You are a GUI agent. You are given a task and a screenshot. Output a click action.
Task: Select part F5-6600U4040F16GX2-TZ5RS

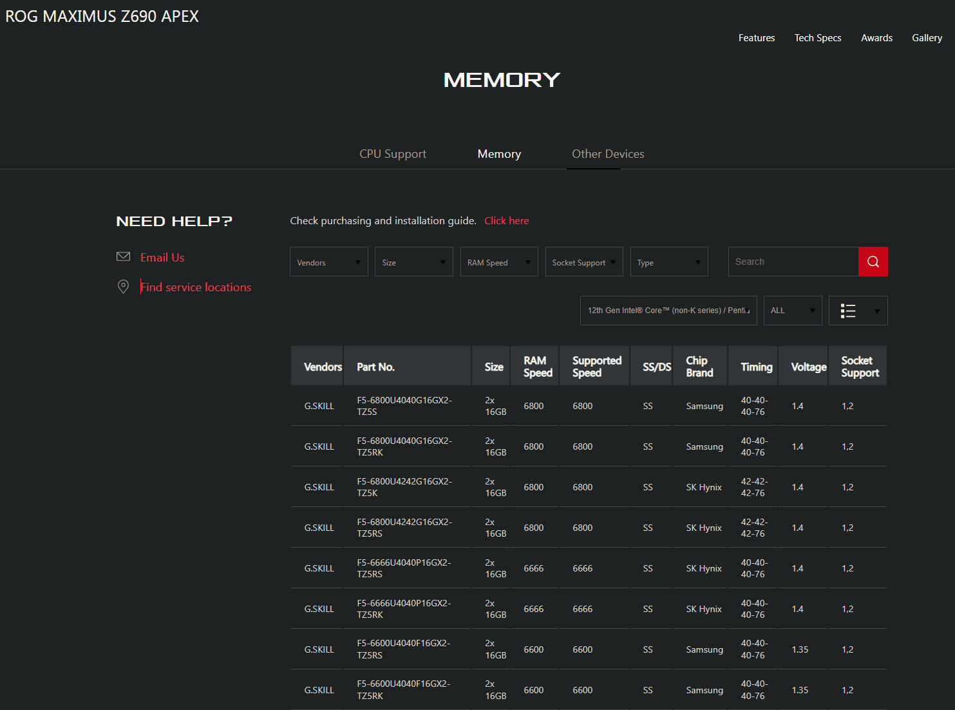404,649
